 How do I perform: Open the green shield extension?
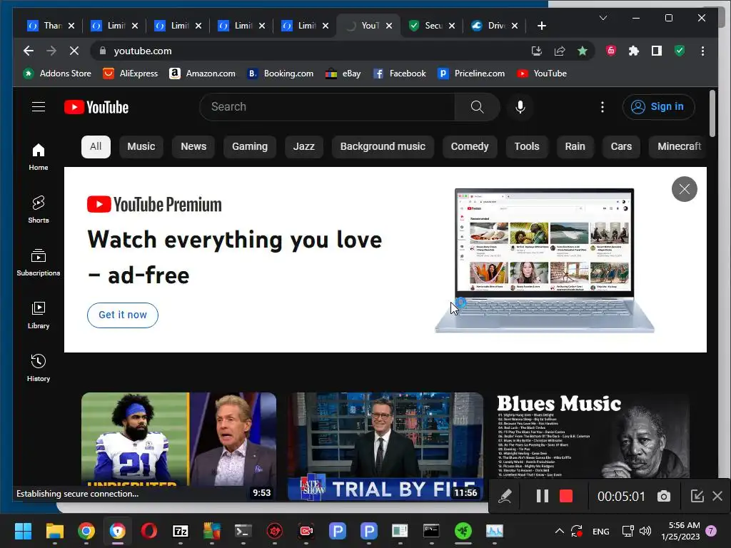click(x=680, y=51)
